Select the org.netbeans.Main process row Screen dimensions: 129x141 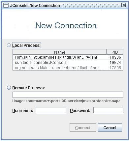68,68
